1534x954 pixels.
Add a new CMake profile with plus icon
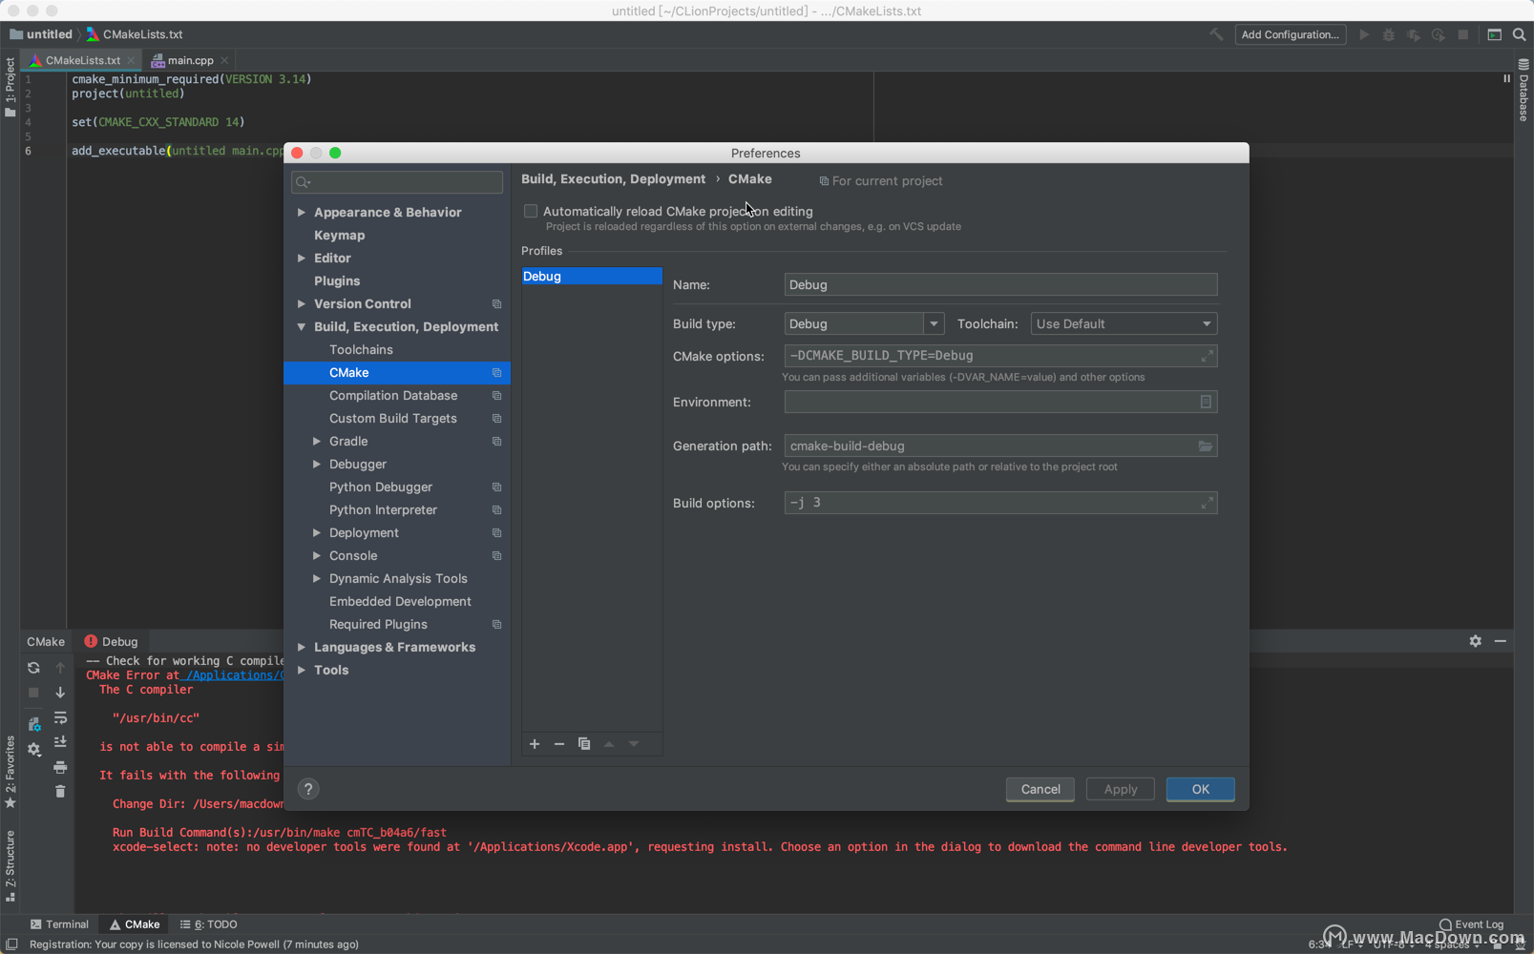pos(535,744)
